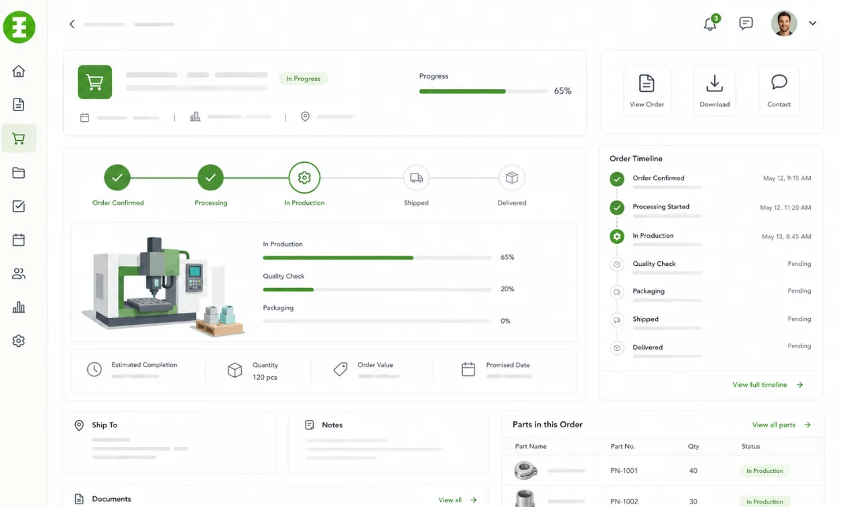This screenshot has width=855, height=507.
Task: Click the In Production 65% progress bar
Action: 377,257
